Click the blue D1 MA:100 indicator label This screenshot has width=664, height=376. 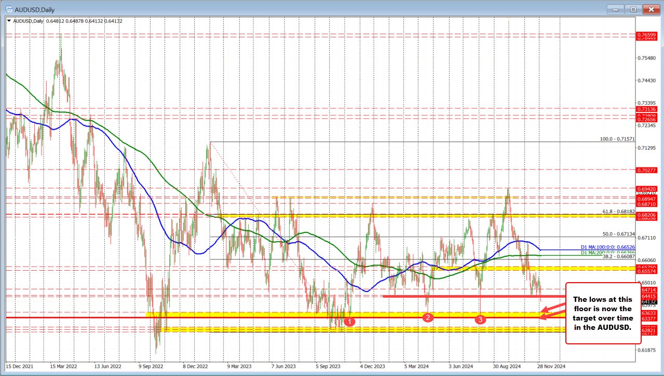pos(606,247)
